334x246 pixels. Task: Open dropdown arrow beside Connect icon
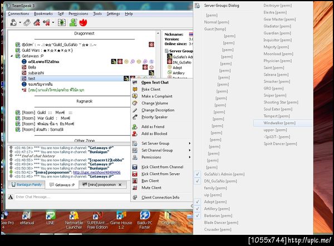[20, 22]
